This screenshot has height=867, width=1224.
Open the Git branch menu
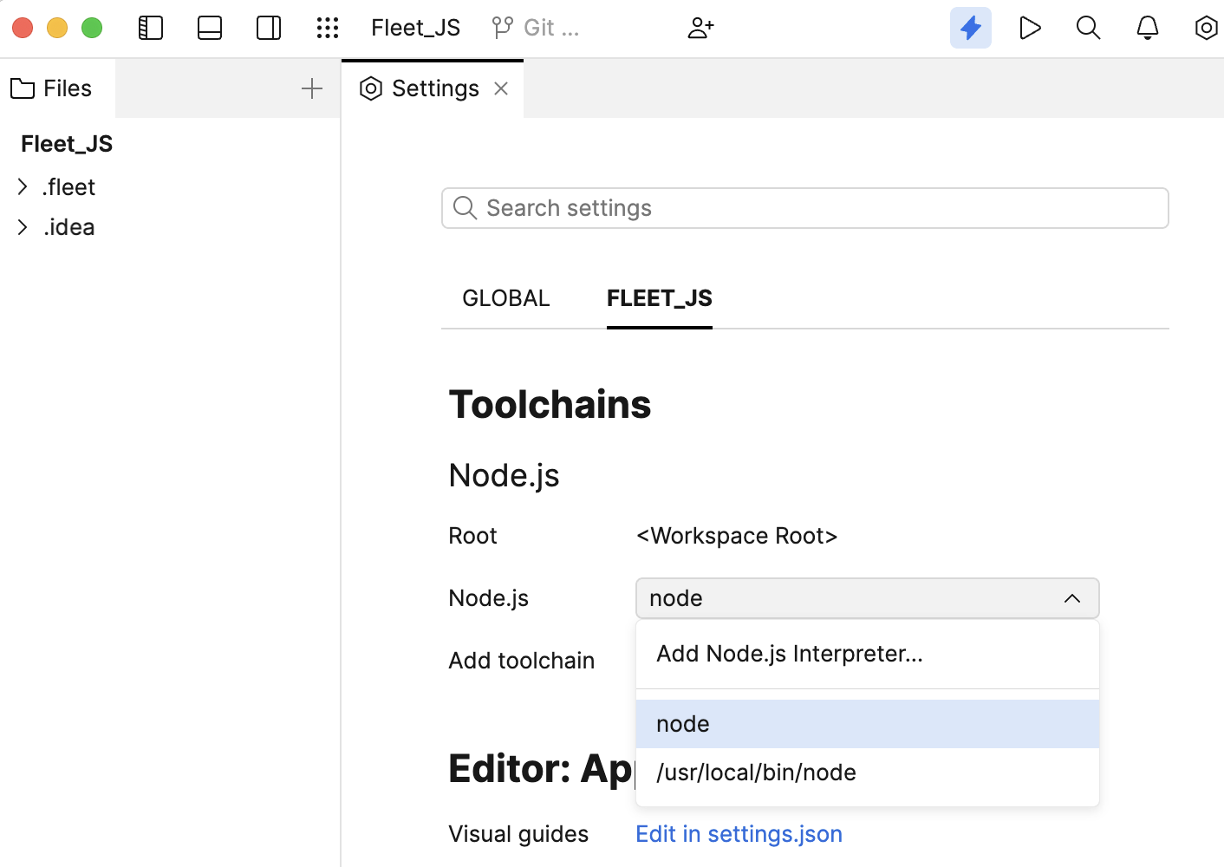[535, 27]
